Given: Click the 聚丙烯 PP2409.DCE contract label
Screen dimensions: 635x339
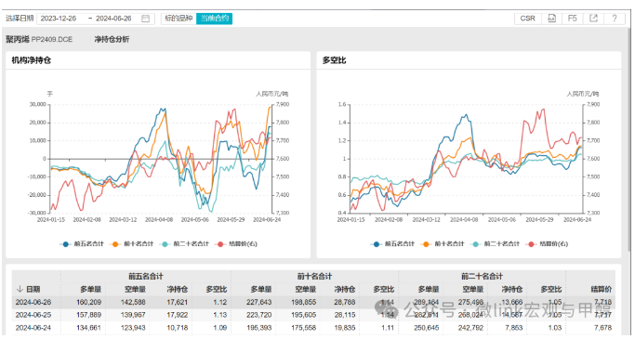Looking at the screenshot, I should 39,39.
